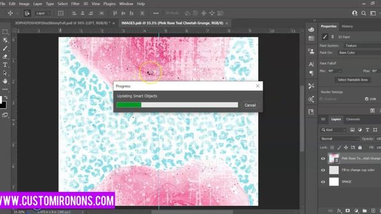
Task: Create a new layer icon
Action: click(x=373, y=210)
